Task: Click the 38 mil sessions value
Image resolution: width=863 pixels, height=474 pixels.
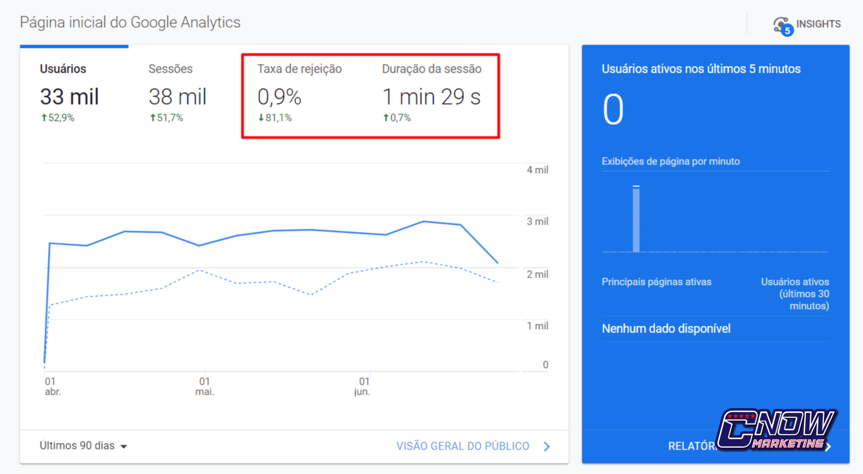Action: 177,97
